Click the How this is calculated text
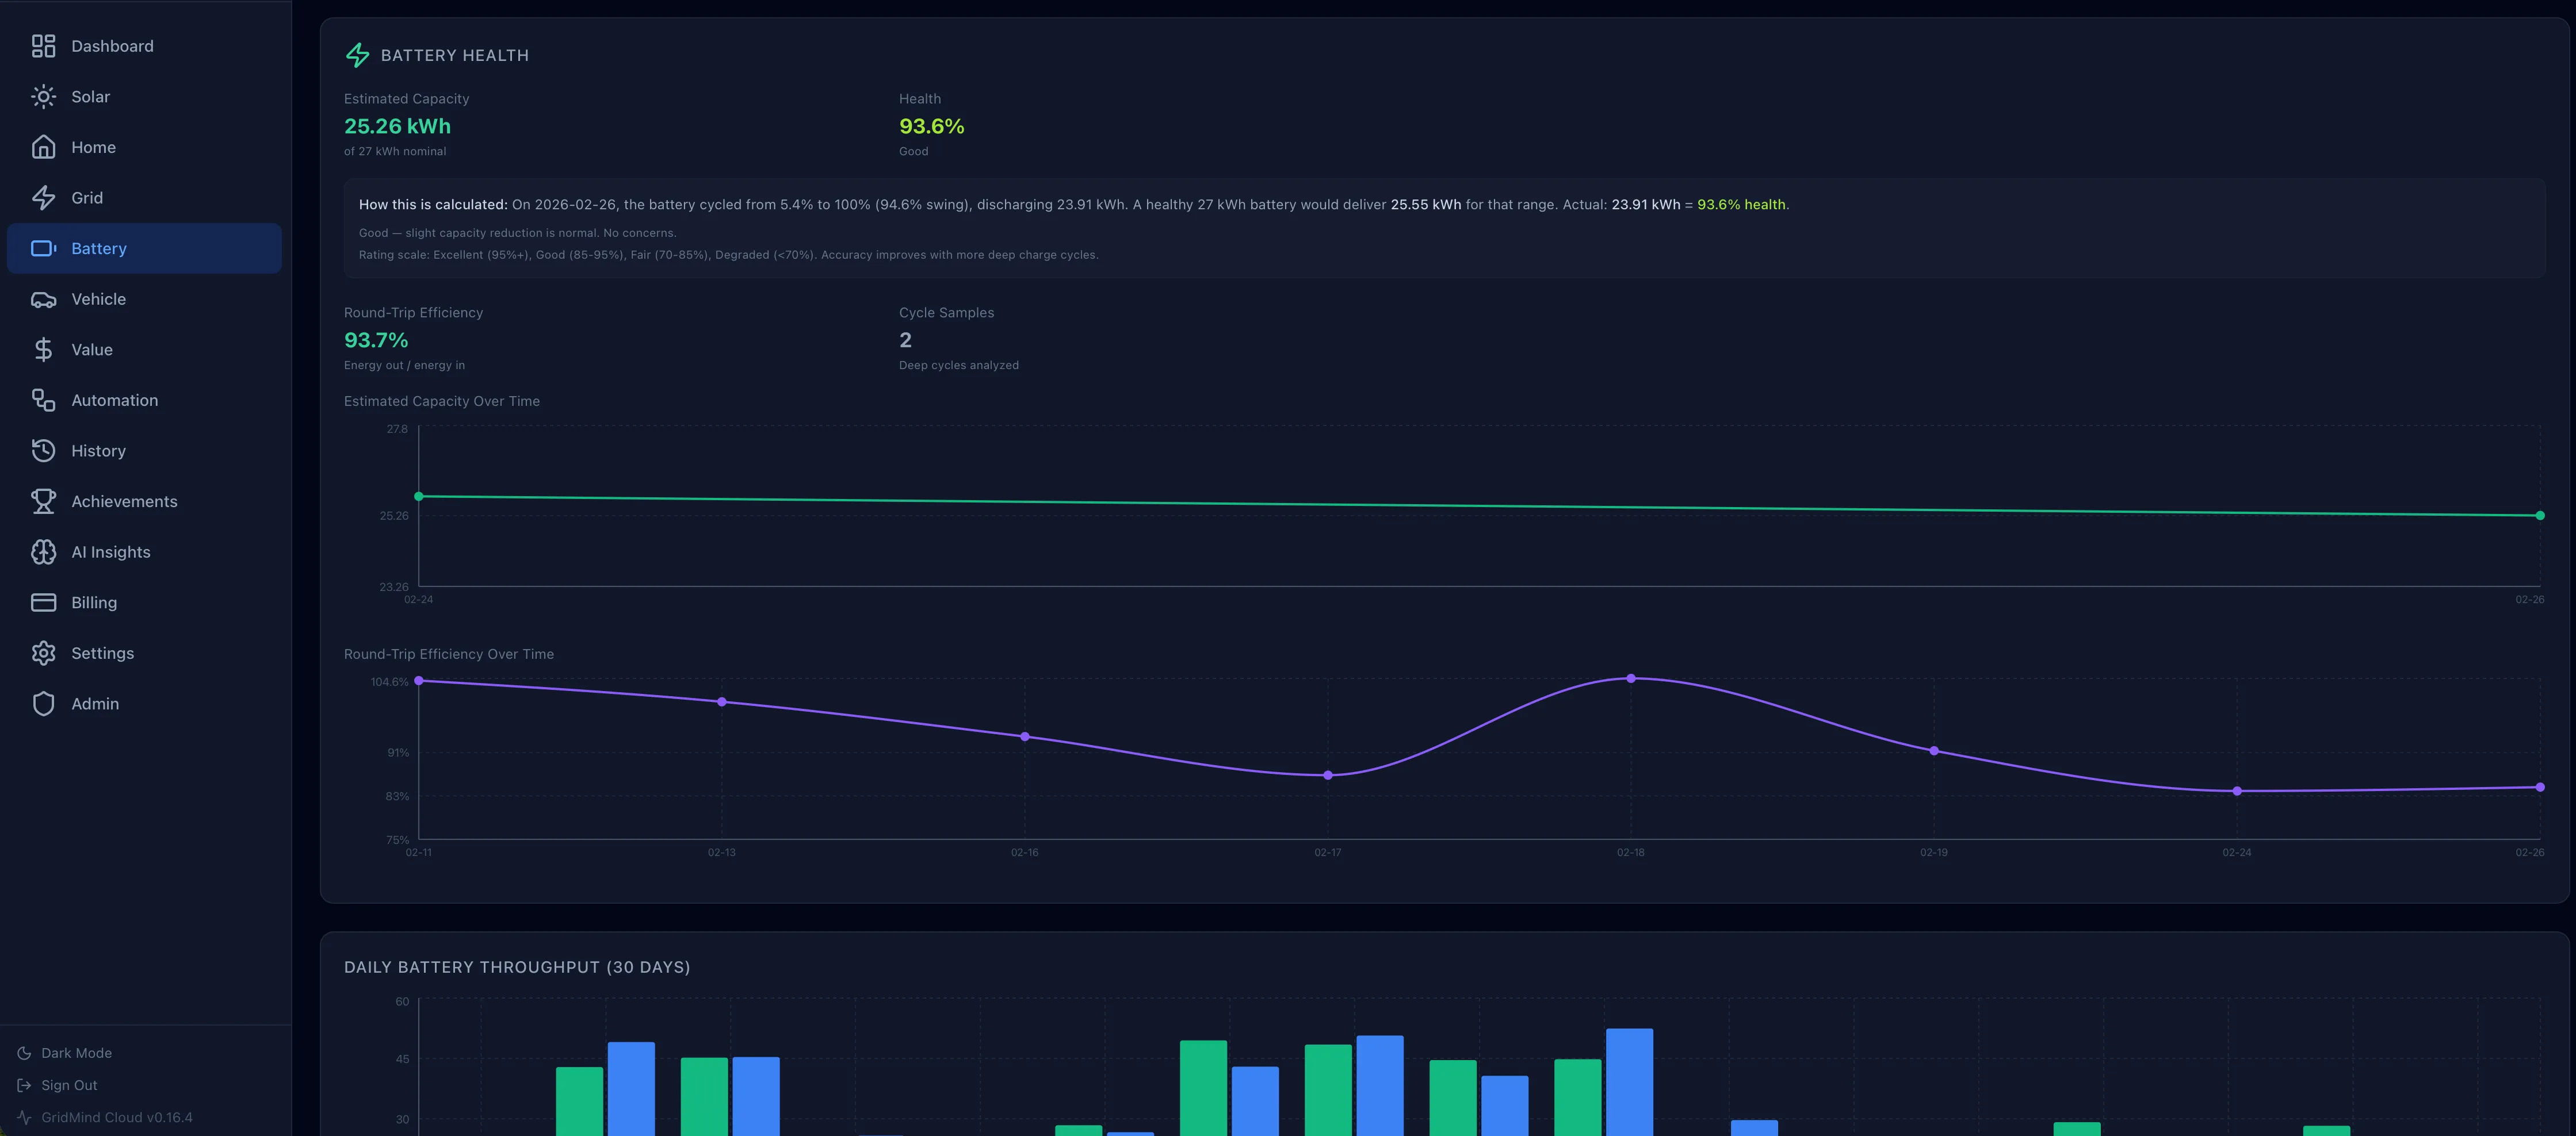 coord(433,205)
